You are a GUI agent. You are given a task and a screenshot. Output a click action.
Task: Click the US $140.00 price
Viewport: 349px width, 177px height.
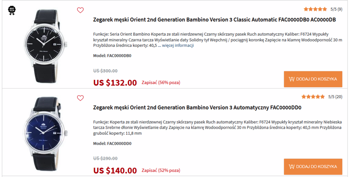coord(115,170)
